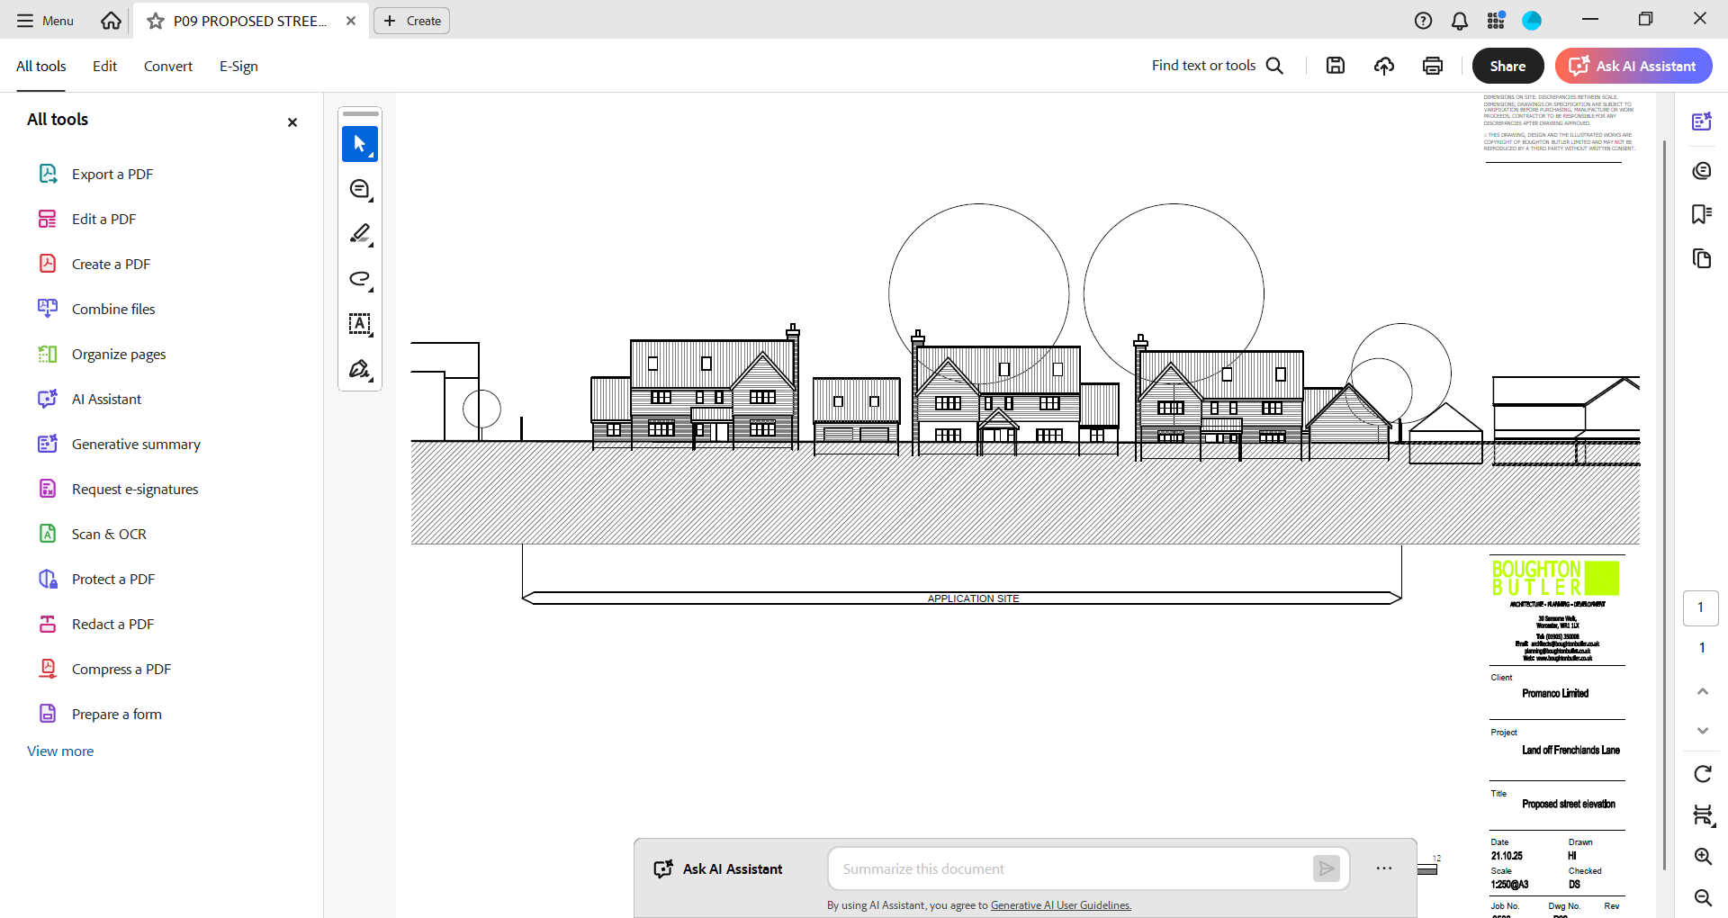1728x918 pixels.
Task: Pick the freehand draw loop tool
Action: [x=360, y=279]
